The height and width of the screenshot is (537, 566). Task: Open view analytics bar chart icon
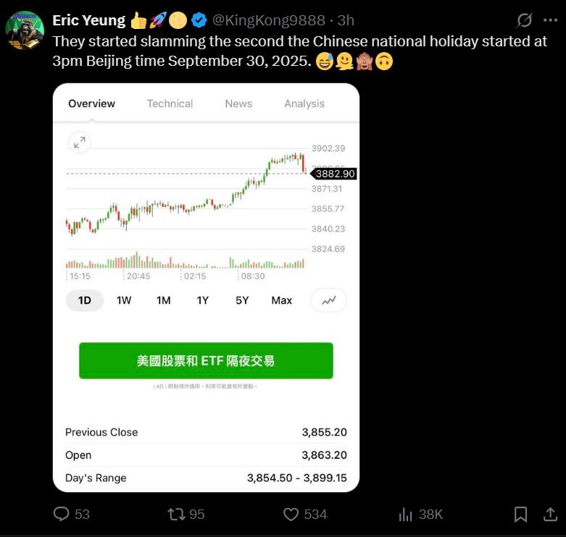coord(406,514)
